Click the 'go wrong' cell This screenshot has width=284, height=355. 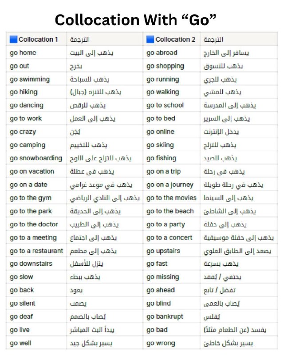point(171,343)
